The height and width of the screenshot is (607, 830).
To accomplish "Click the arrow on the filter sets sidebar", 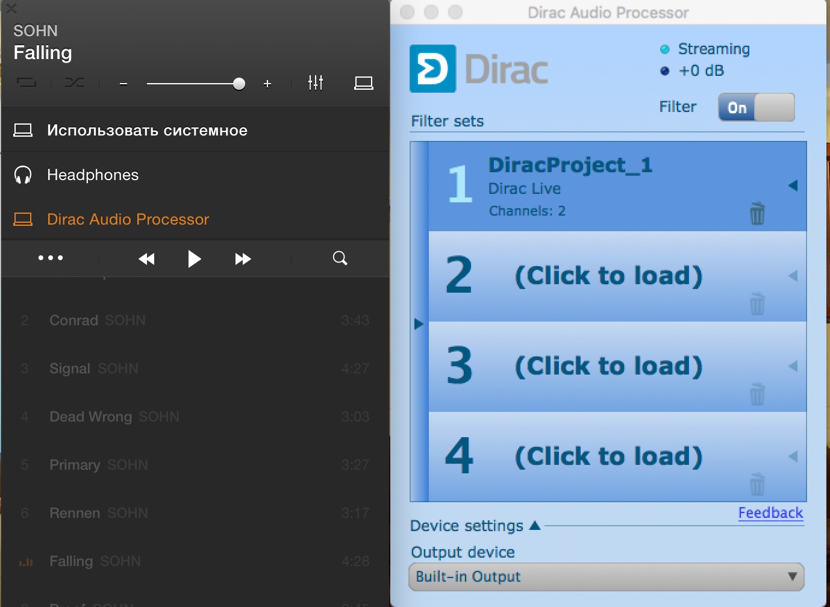I will point(419,324).
